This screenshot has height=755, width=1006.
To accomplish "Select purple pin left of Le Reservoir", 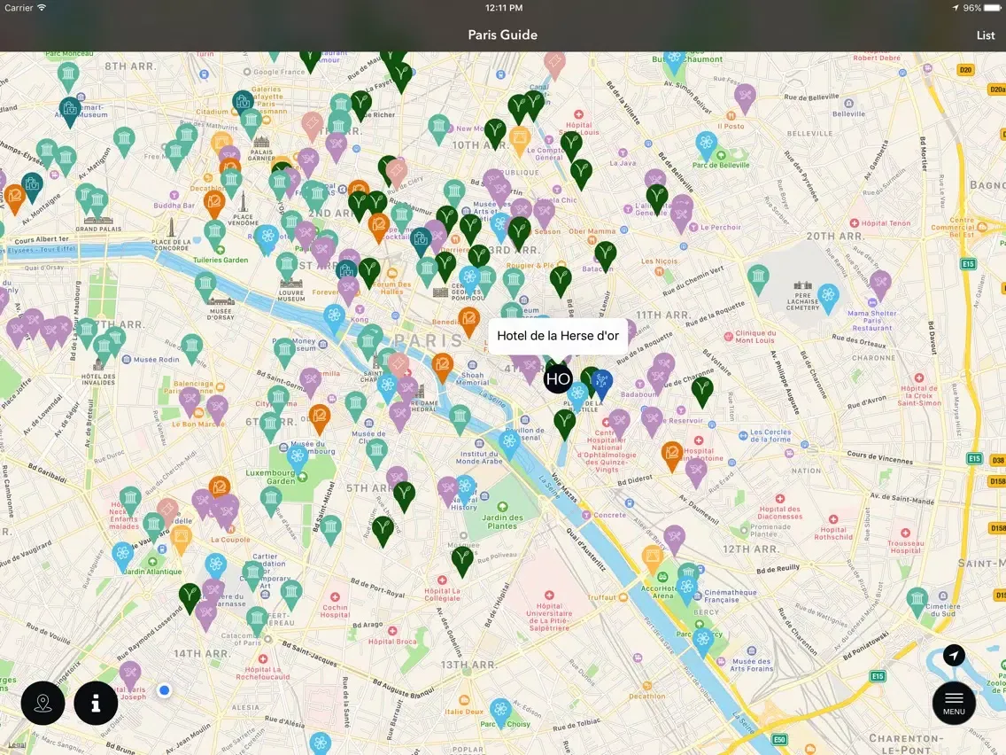I will pos(652,420).
